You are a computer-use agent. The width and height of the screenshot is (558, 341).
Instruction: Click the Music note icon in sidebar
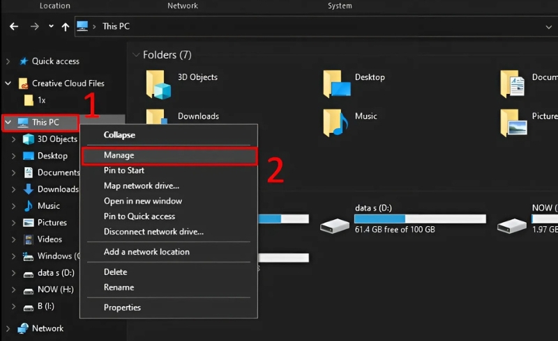[29, 206]
